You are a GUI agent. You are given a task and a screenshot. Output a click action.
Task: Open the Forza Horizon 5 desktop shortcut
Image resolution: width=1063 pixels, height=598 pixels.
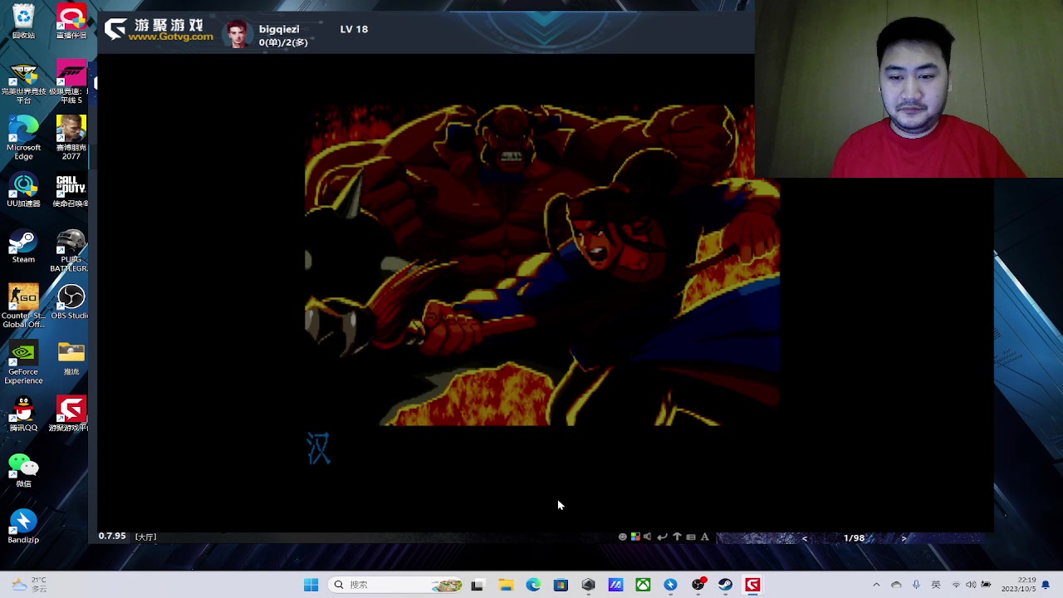71,82
